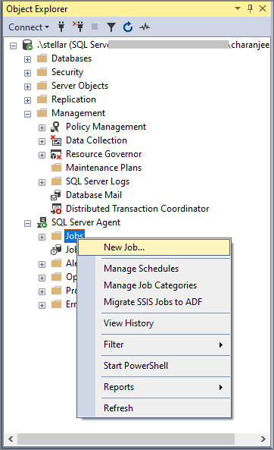
Task: Click the Distributed Transaction Coordinator icon
Action: [56, 209]
